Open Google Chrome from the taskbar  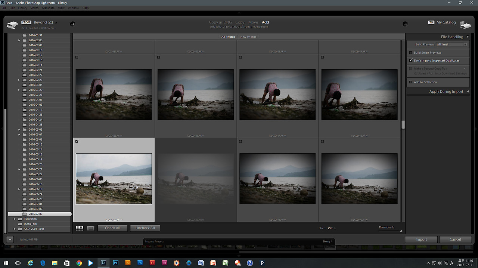pos(79,263)
